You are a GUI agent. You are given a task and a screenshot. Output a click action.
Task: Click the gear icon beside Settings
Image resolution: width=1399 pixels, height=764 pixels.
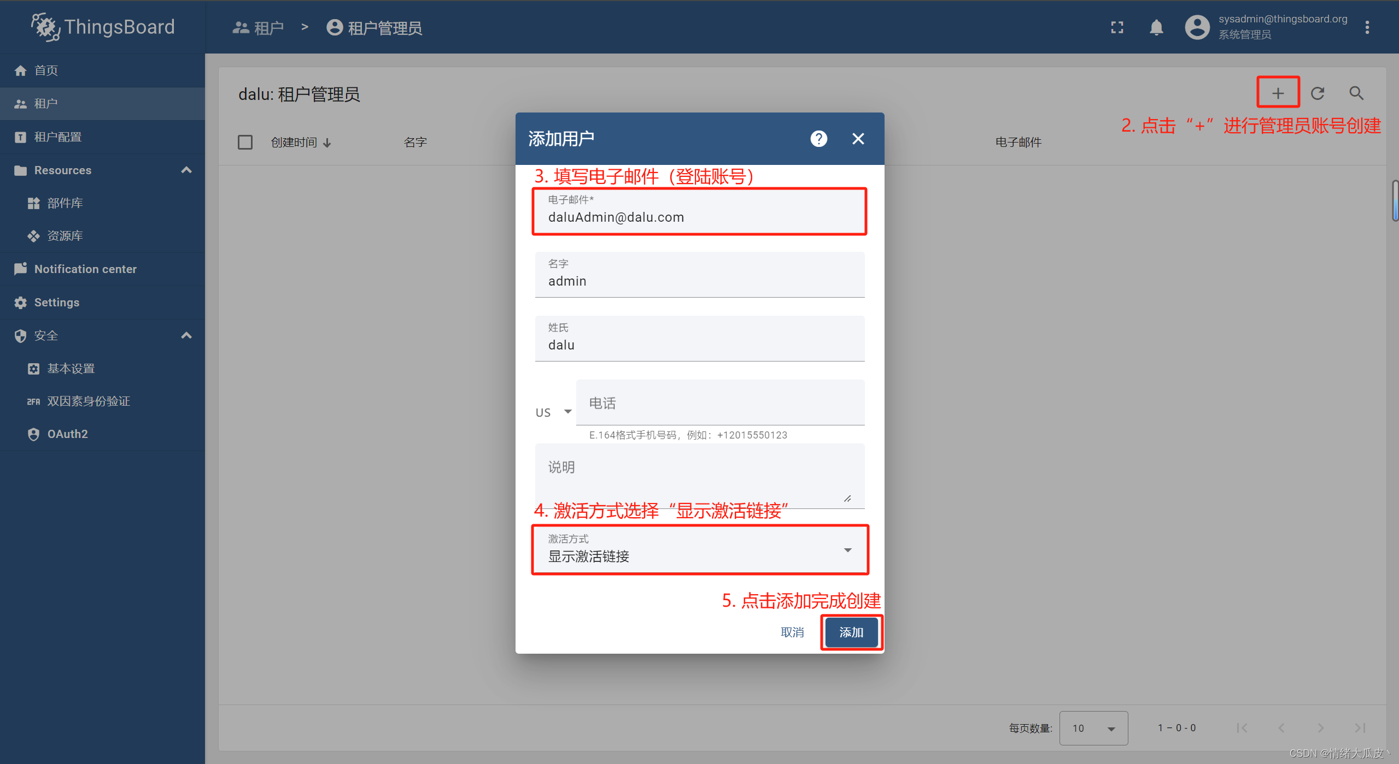point(21,303)
